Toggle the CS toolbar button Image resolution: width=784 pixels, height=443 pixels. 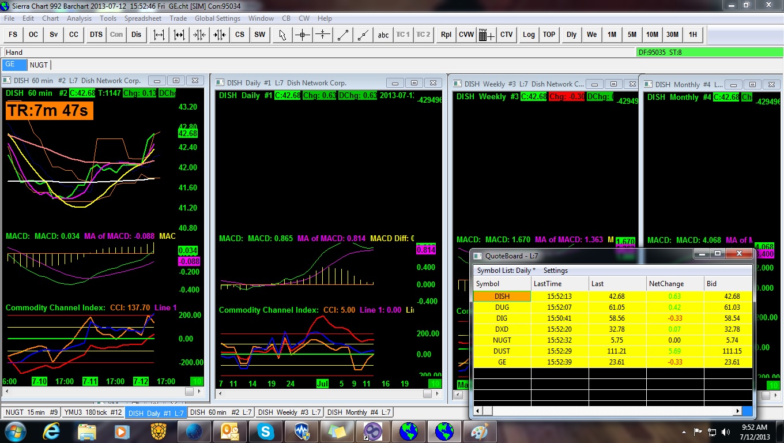[x=240, y=35]
